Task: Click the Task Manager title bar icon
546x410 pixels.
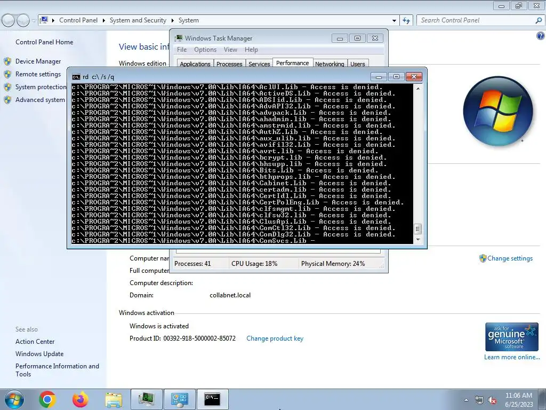Action: pos(179,38)
